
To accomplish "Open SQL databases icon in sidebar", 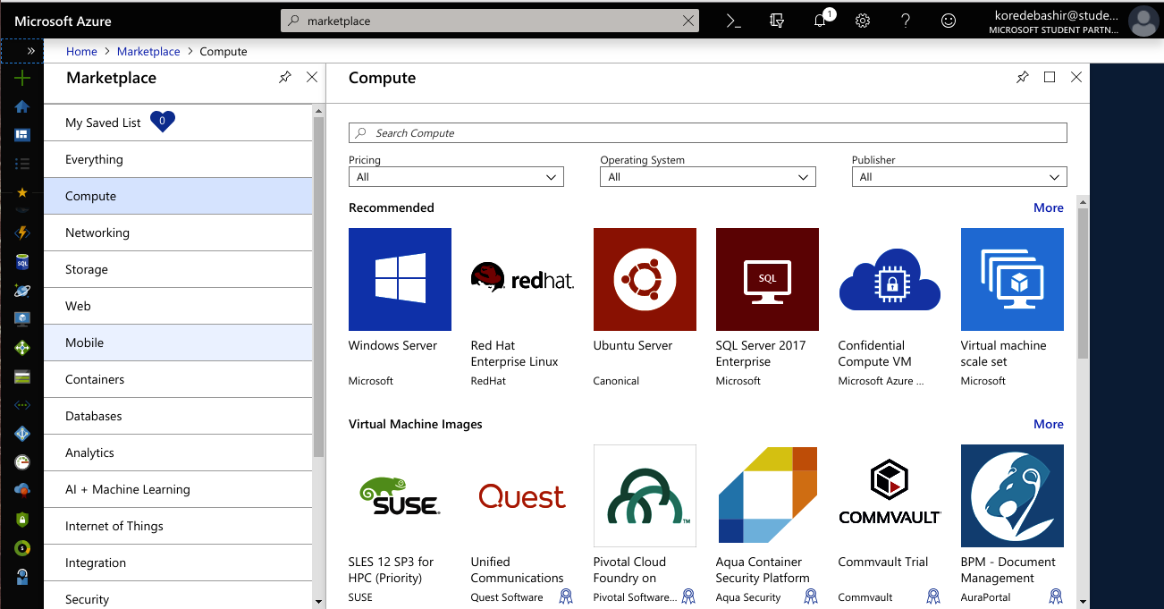I will (x=22, y=262).
